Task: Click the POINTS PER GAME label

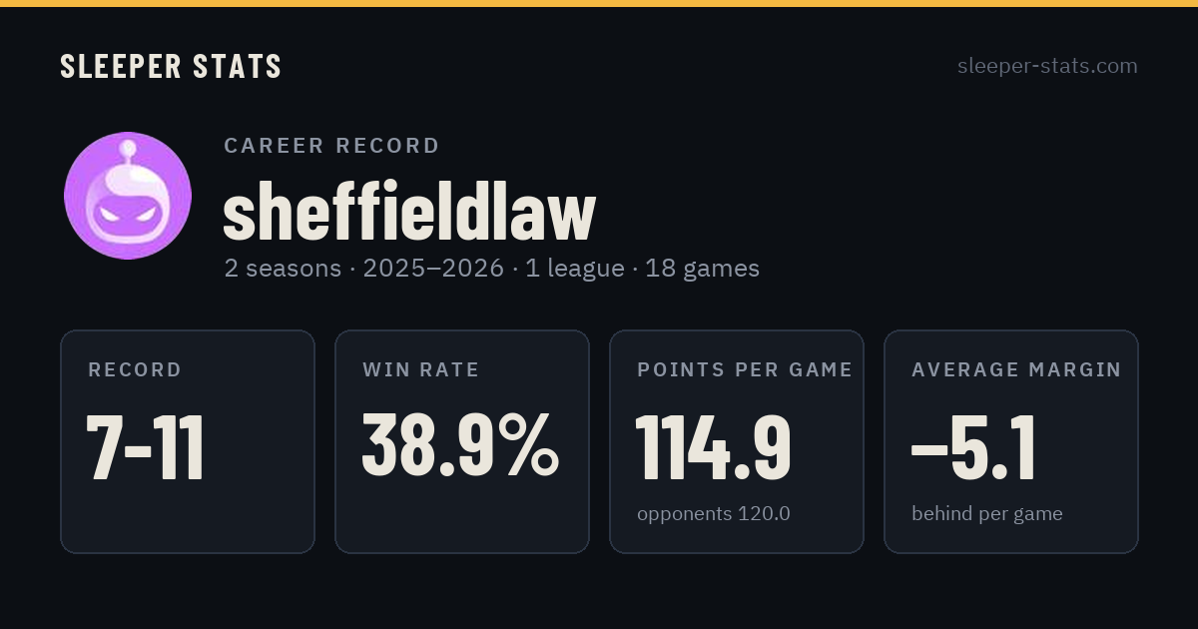Action: [x=745, y=370]
